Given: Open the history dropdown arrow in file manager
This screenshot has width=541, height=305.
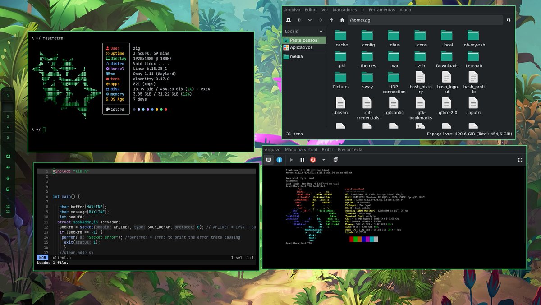Looking at the screenshot, I should (x=310, y=20).
